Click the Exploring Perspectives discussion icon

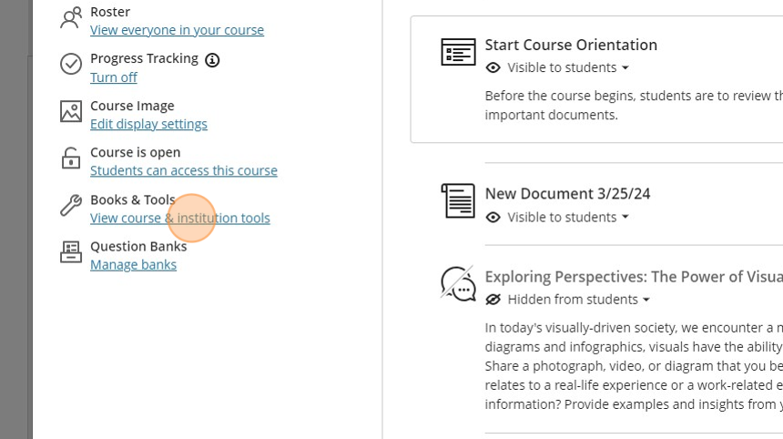458,283
